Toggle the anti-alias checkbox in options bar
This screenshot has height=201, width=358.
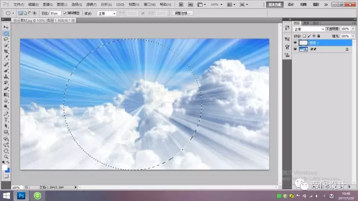pyautogui.click(x=65, y=13)
